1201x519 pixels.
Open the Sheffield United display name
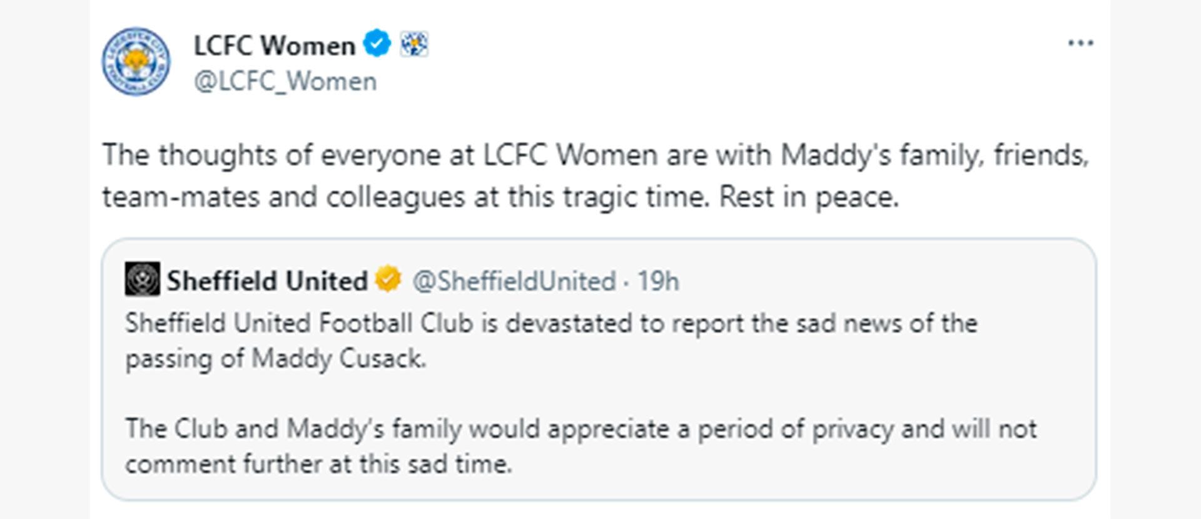pyautogui.click(x=267, y=281)
